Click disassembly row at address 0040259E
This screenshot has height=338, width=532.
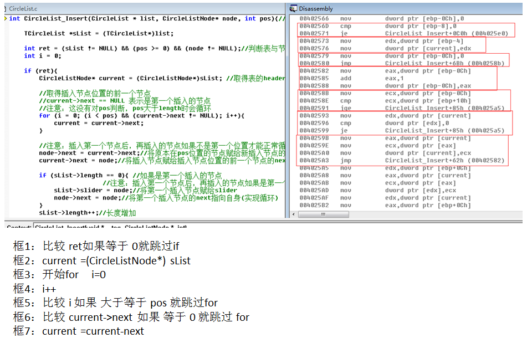click(377, 145)
